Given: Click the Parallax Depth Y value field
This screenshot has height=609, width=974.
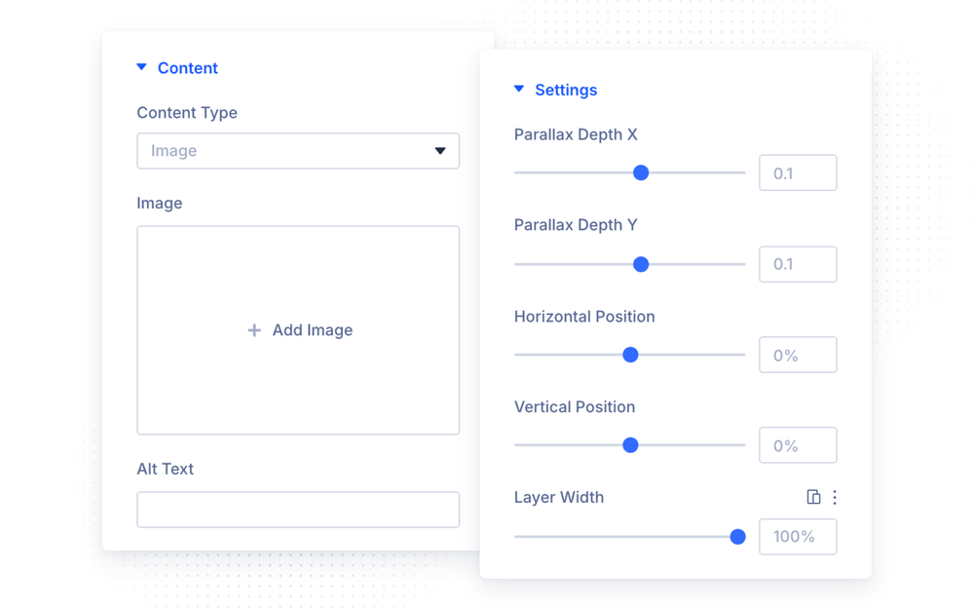Looking at the screenshot, I should (798, 264).
